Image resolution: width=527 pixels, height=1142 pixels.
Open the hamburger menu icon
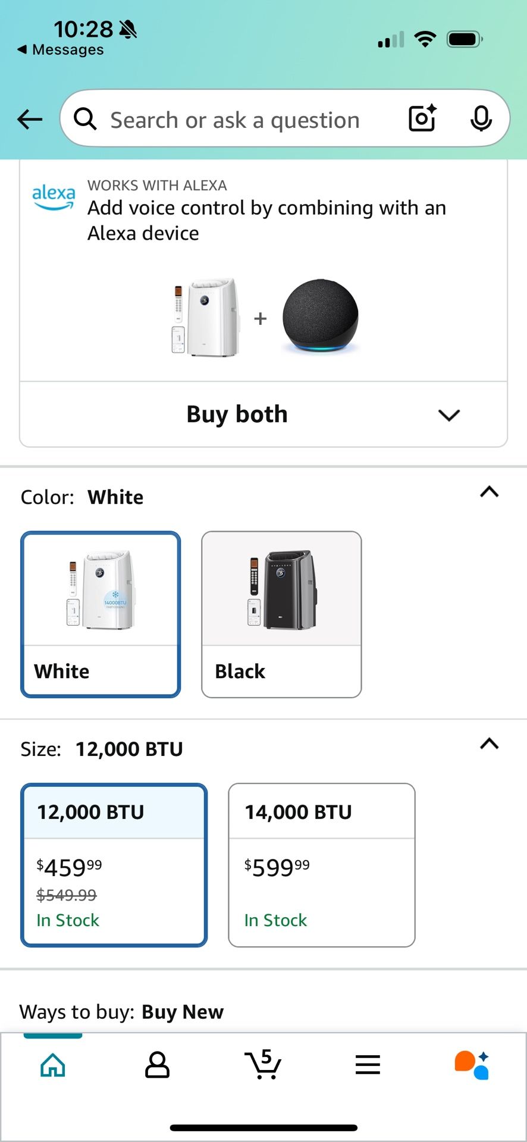[x=368, y=1065]
